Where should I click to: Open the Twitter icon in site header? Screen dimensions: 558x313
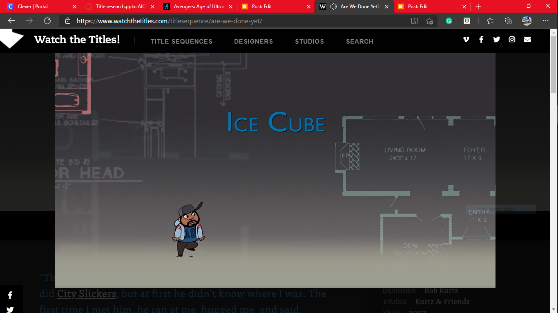tap(497, 39)
